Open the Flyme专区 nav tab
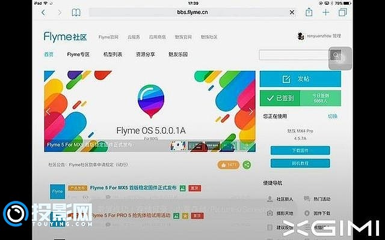This screenshot has height=240, width=385. pyautogui.click(x=78, y=55)
